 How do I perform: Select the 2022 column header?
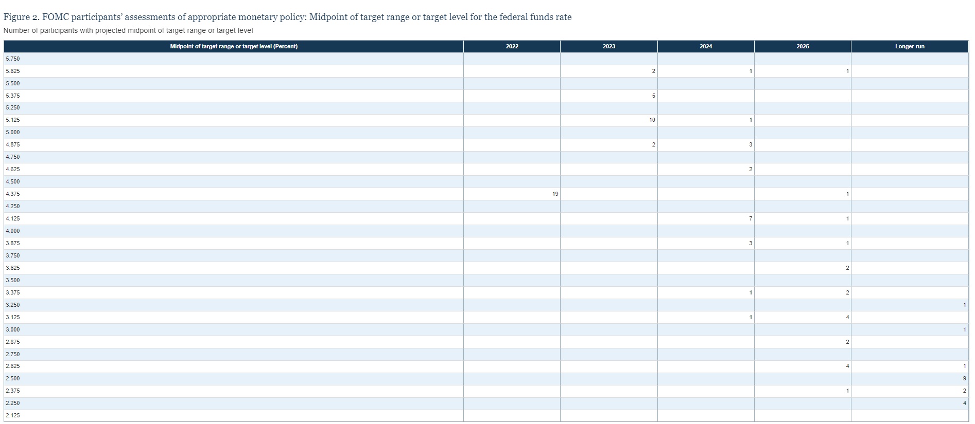point(512,46)
